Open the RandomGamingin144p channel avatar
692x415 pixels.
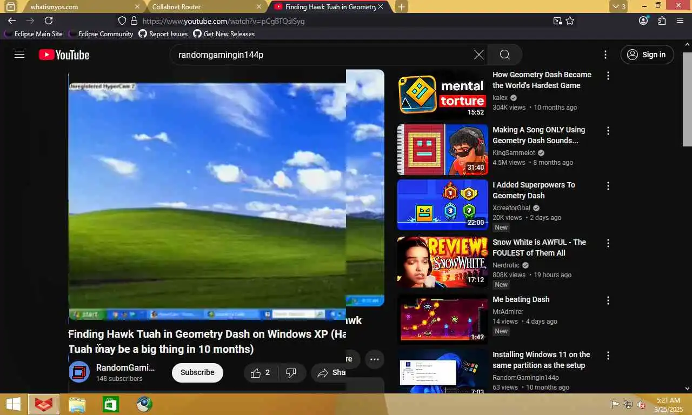click(x=79, y=372)
